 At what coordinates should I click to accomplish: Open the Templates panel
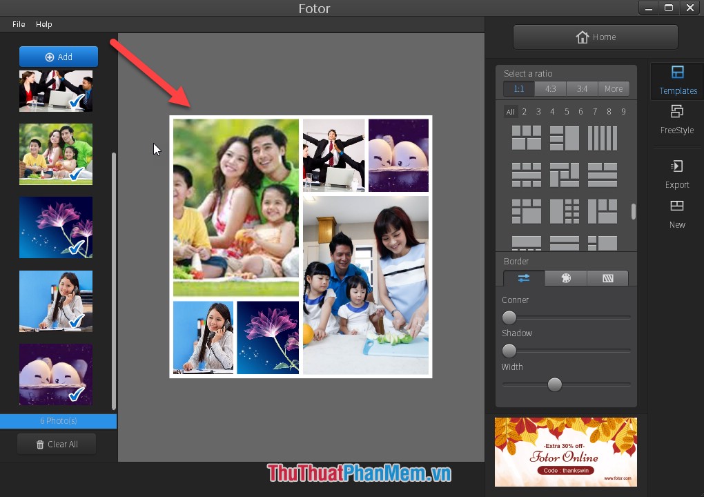click(677, 81)
